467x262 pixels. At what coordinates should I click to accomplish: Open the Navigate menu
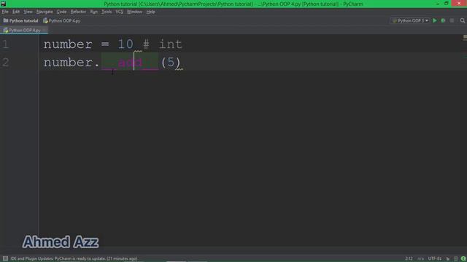point(45,12)
